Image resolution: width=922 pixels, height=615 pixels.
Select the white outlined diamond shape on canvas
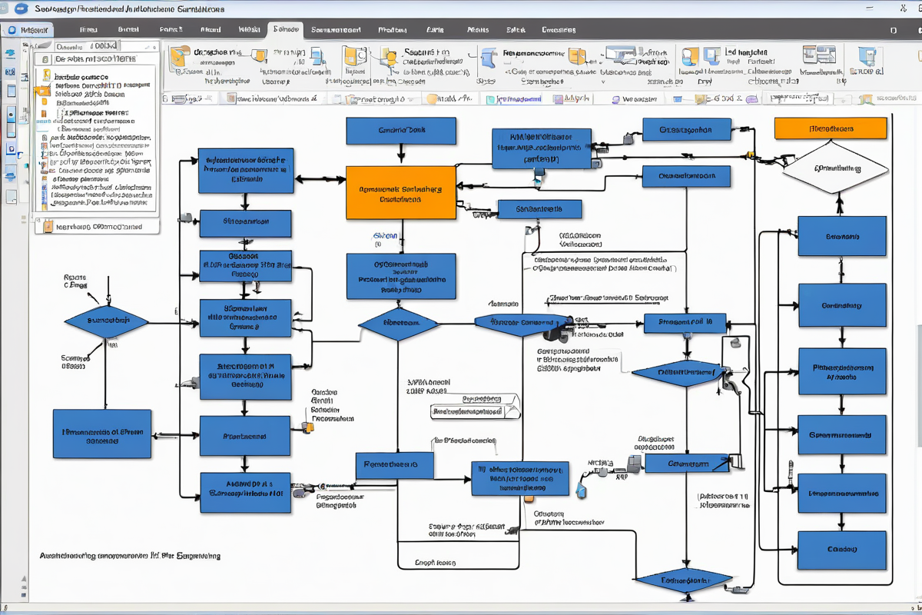click(x=834, y=169)
